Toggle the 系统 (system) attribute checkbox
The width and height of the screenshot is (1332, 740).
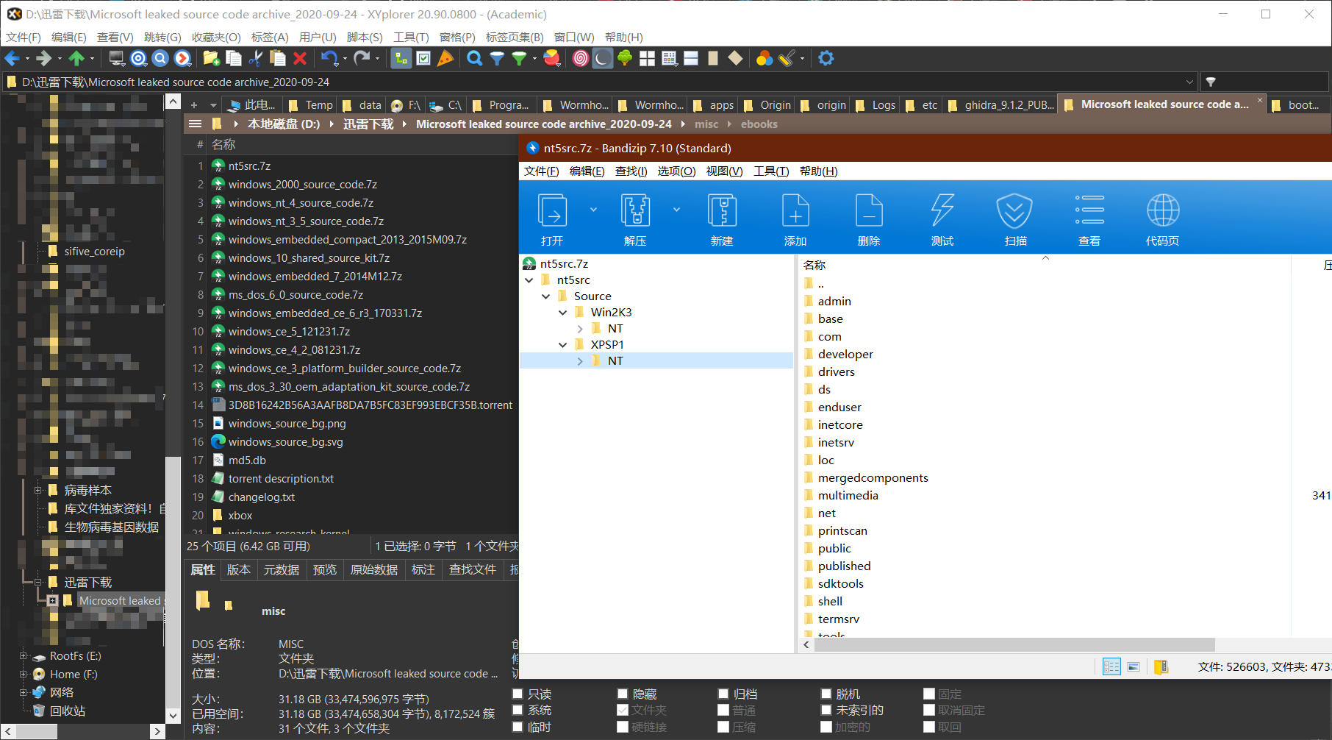[518, 710]
